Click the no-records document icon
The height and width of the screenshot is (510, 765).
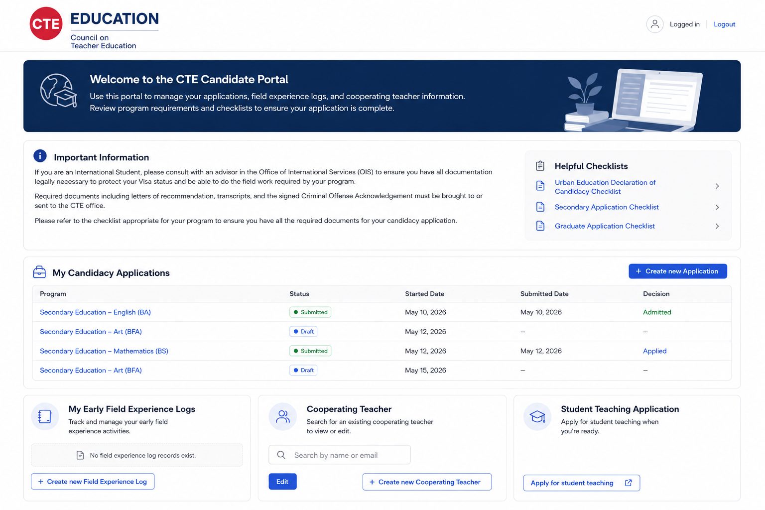click(x=80, y=455)
